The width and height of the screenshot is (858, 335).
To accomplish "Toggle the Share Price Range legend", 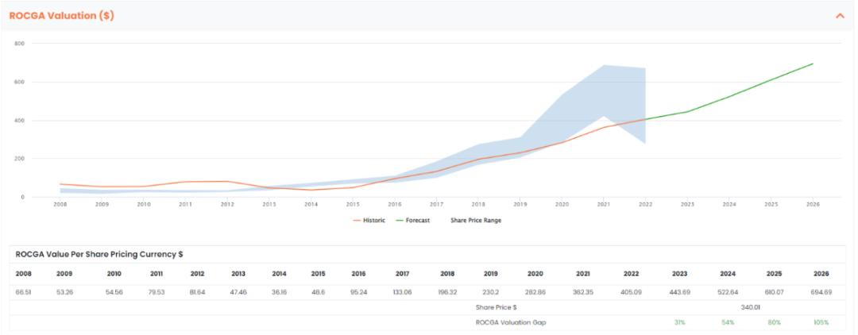I will 476,220.
